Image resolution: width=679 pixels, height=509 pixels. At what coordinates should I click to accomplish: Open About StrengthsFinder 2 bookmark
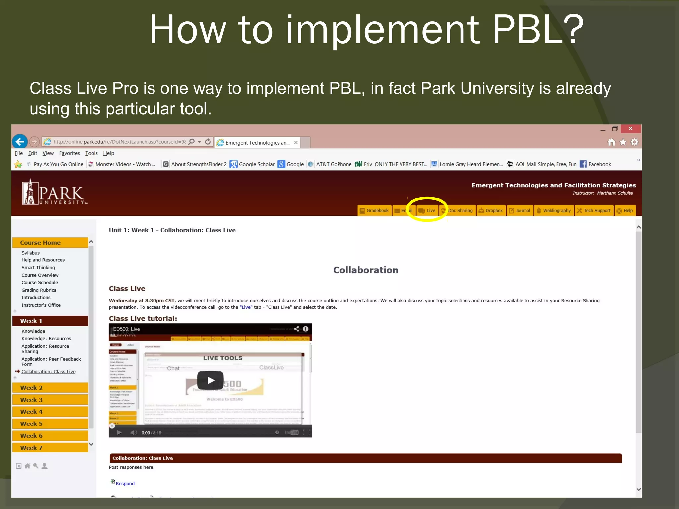pyautogui.click(x=195, y=164)
